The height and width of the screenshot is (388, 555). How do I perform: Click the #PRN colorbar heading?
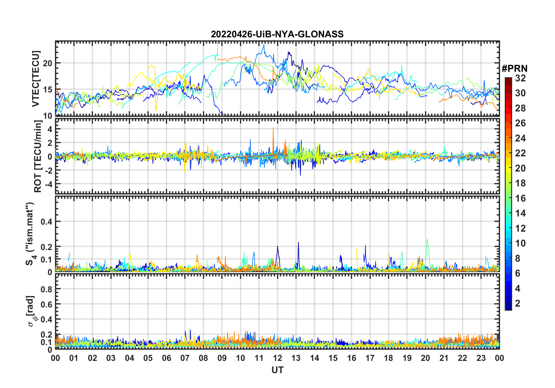pyautogui.click(x=514, y=69)
